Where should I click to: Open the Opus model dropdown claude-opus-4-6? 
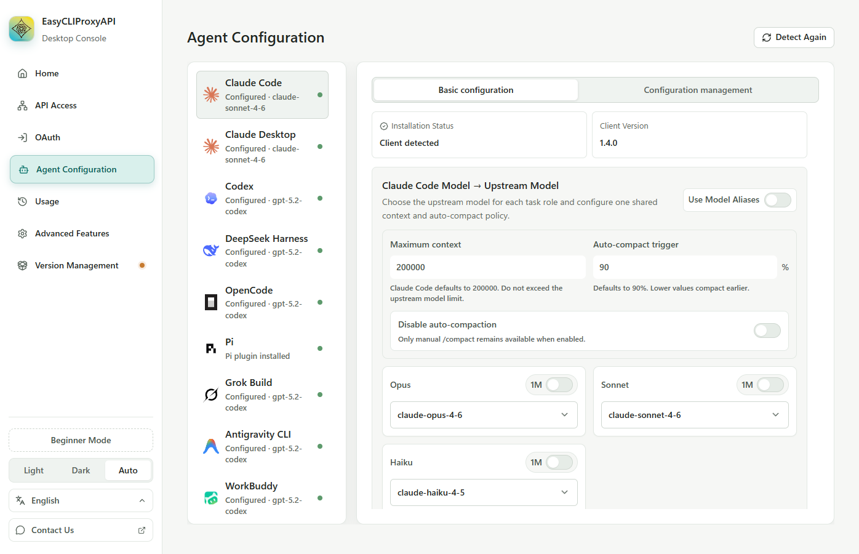click(x=484, y=415)
